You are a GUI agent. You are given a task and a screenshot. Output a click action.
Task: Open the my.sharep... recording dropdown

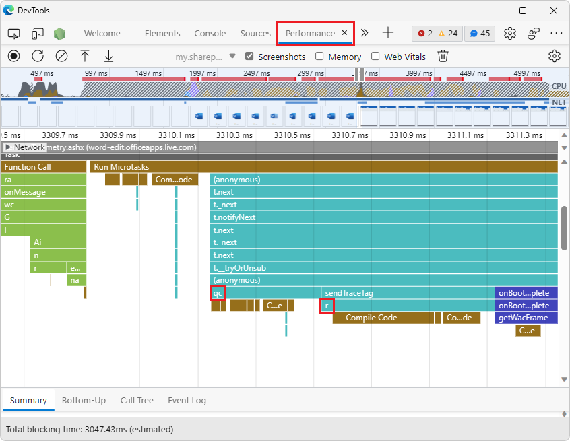[205, 57]
